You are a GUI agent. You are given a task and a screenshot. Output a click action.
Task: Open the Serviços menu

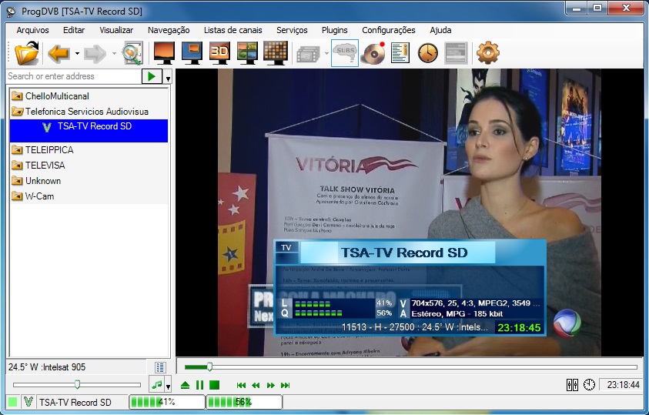click(x=292, y=30)
